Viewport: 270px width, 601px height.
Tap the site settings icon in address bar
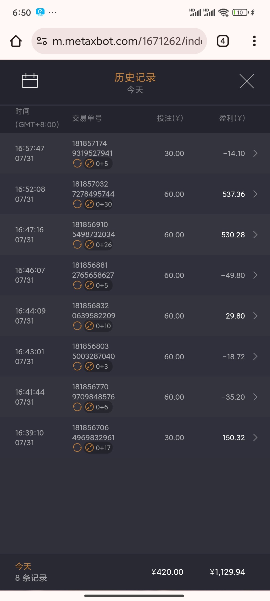tap(42, 41)
